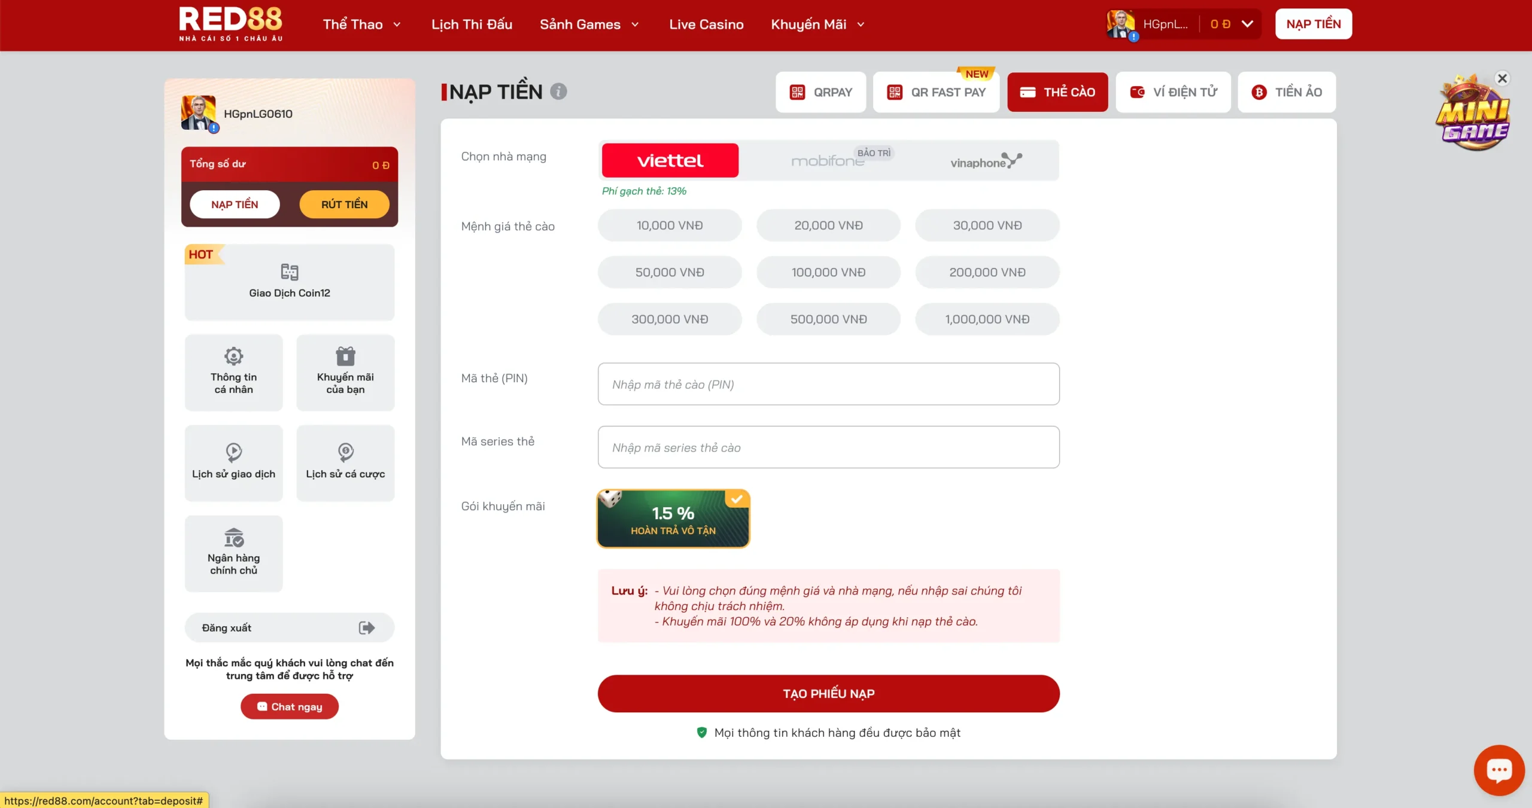Select 10,000 VNĐ card value
1532x808 pixels.
coord(670,225)
